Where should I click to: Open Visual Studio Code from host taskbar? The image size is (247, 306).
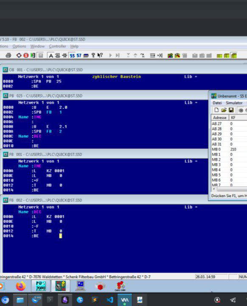click(110, 300)
